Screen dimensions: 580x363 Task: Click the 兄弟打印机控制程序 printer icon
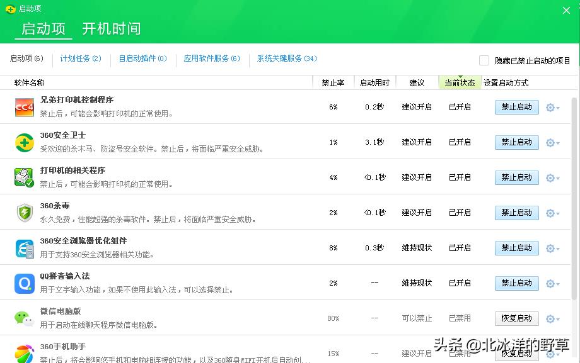click(23, 107)
